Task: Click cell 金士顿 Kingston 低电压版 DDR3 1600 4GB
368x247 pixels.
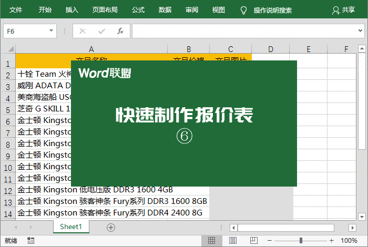Action: (95, 190)
